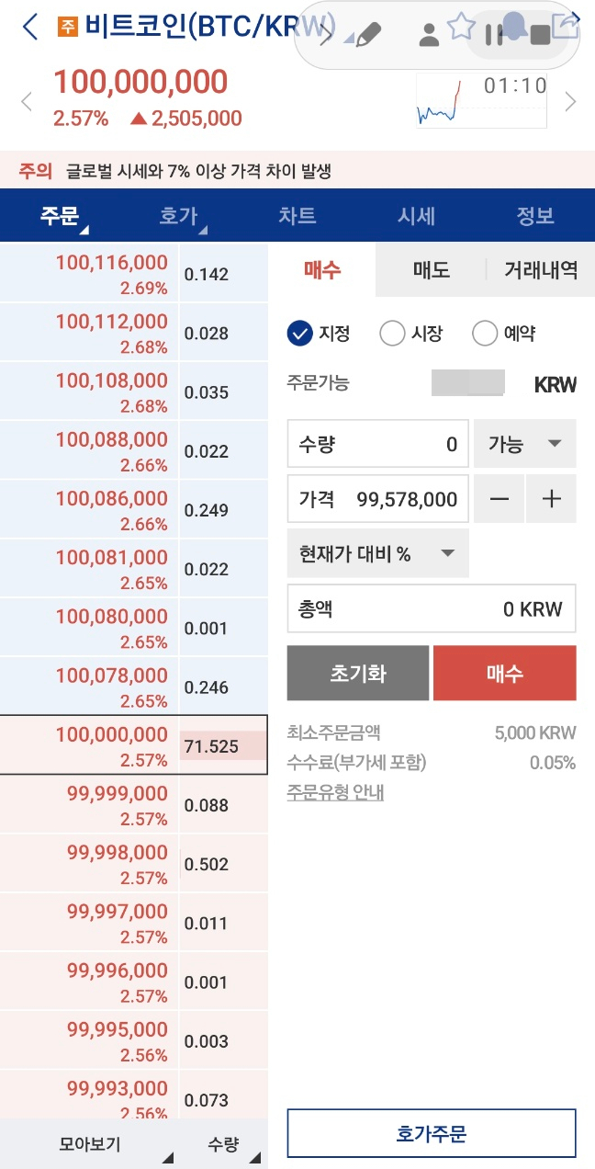Screen dimensions: 595x1169
Task: Select the 지정 limit order option
Action: pos(300,333)
